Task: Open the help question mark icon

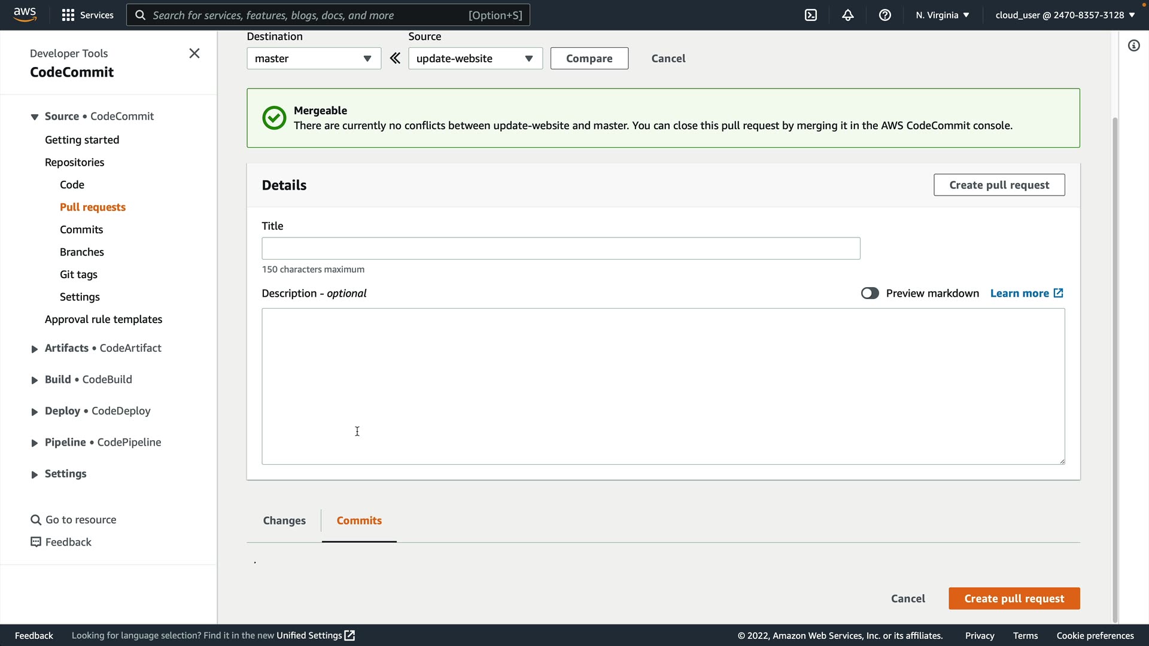Action: pyautogui.click(x=885, y=15)
